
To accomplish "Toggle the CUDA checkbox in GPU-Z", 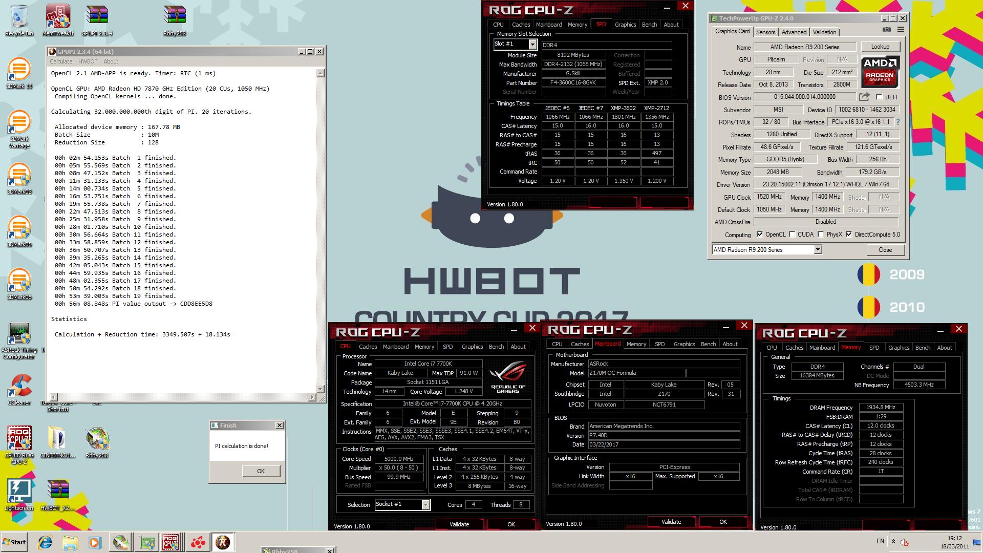I will coord(793,235).
